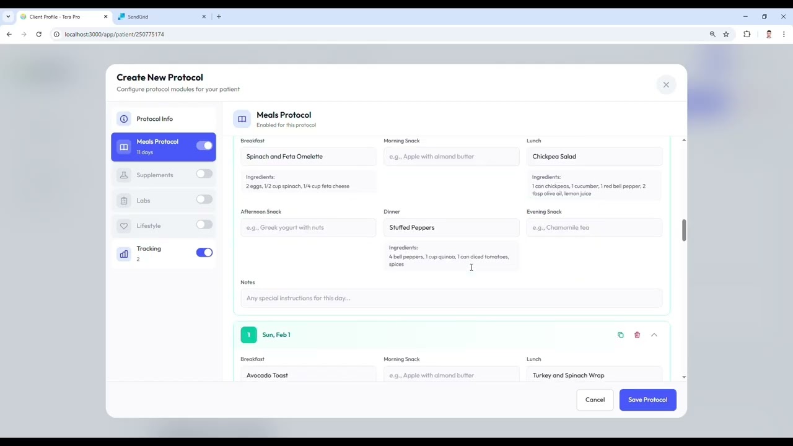Open the browser extensions menu
The height and width of the screenshot is (446, 793).
coord(747,34)
